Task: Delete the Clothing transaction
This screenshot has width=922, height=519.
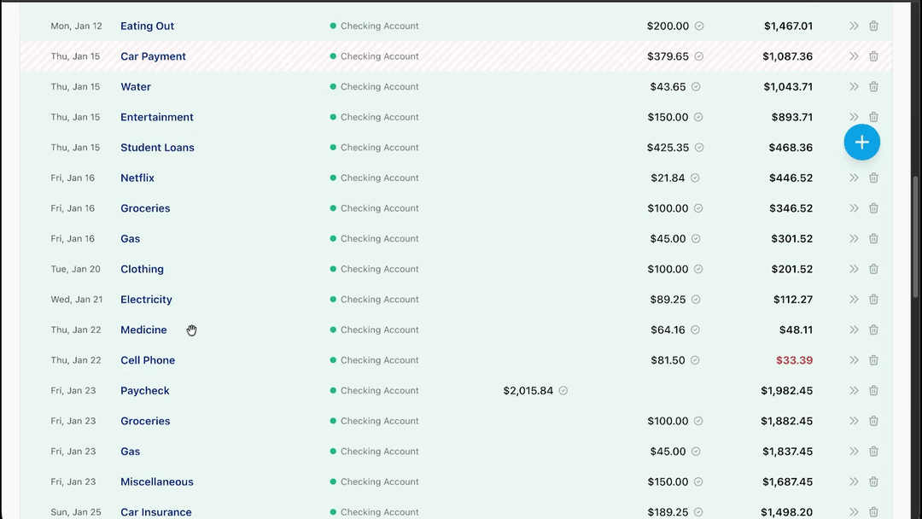Action: [x=873, y=270]
